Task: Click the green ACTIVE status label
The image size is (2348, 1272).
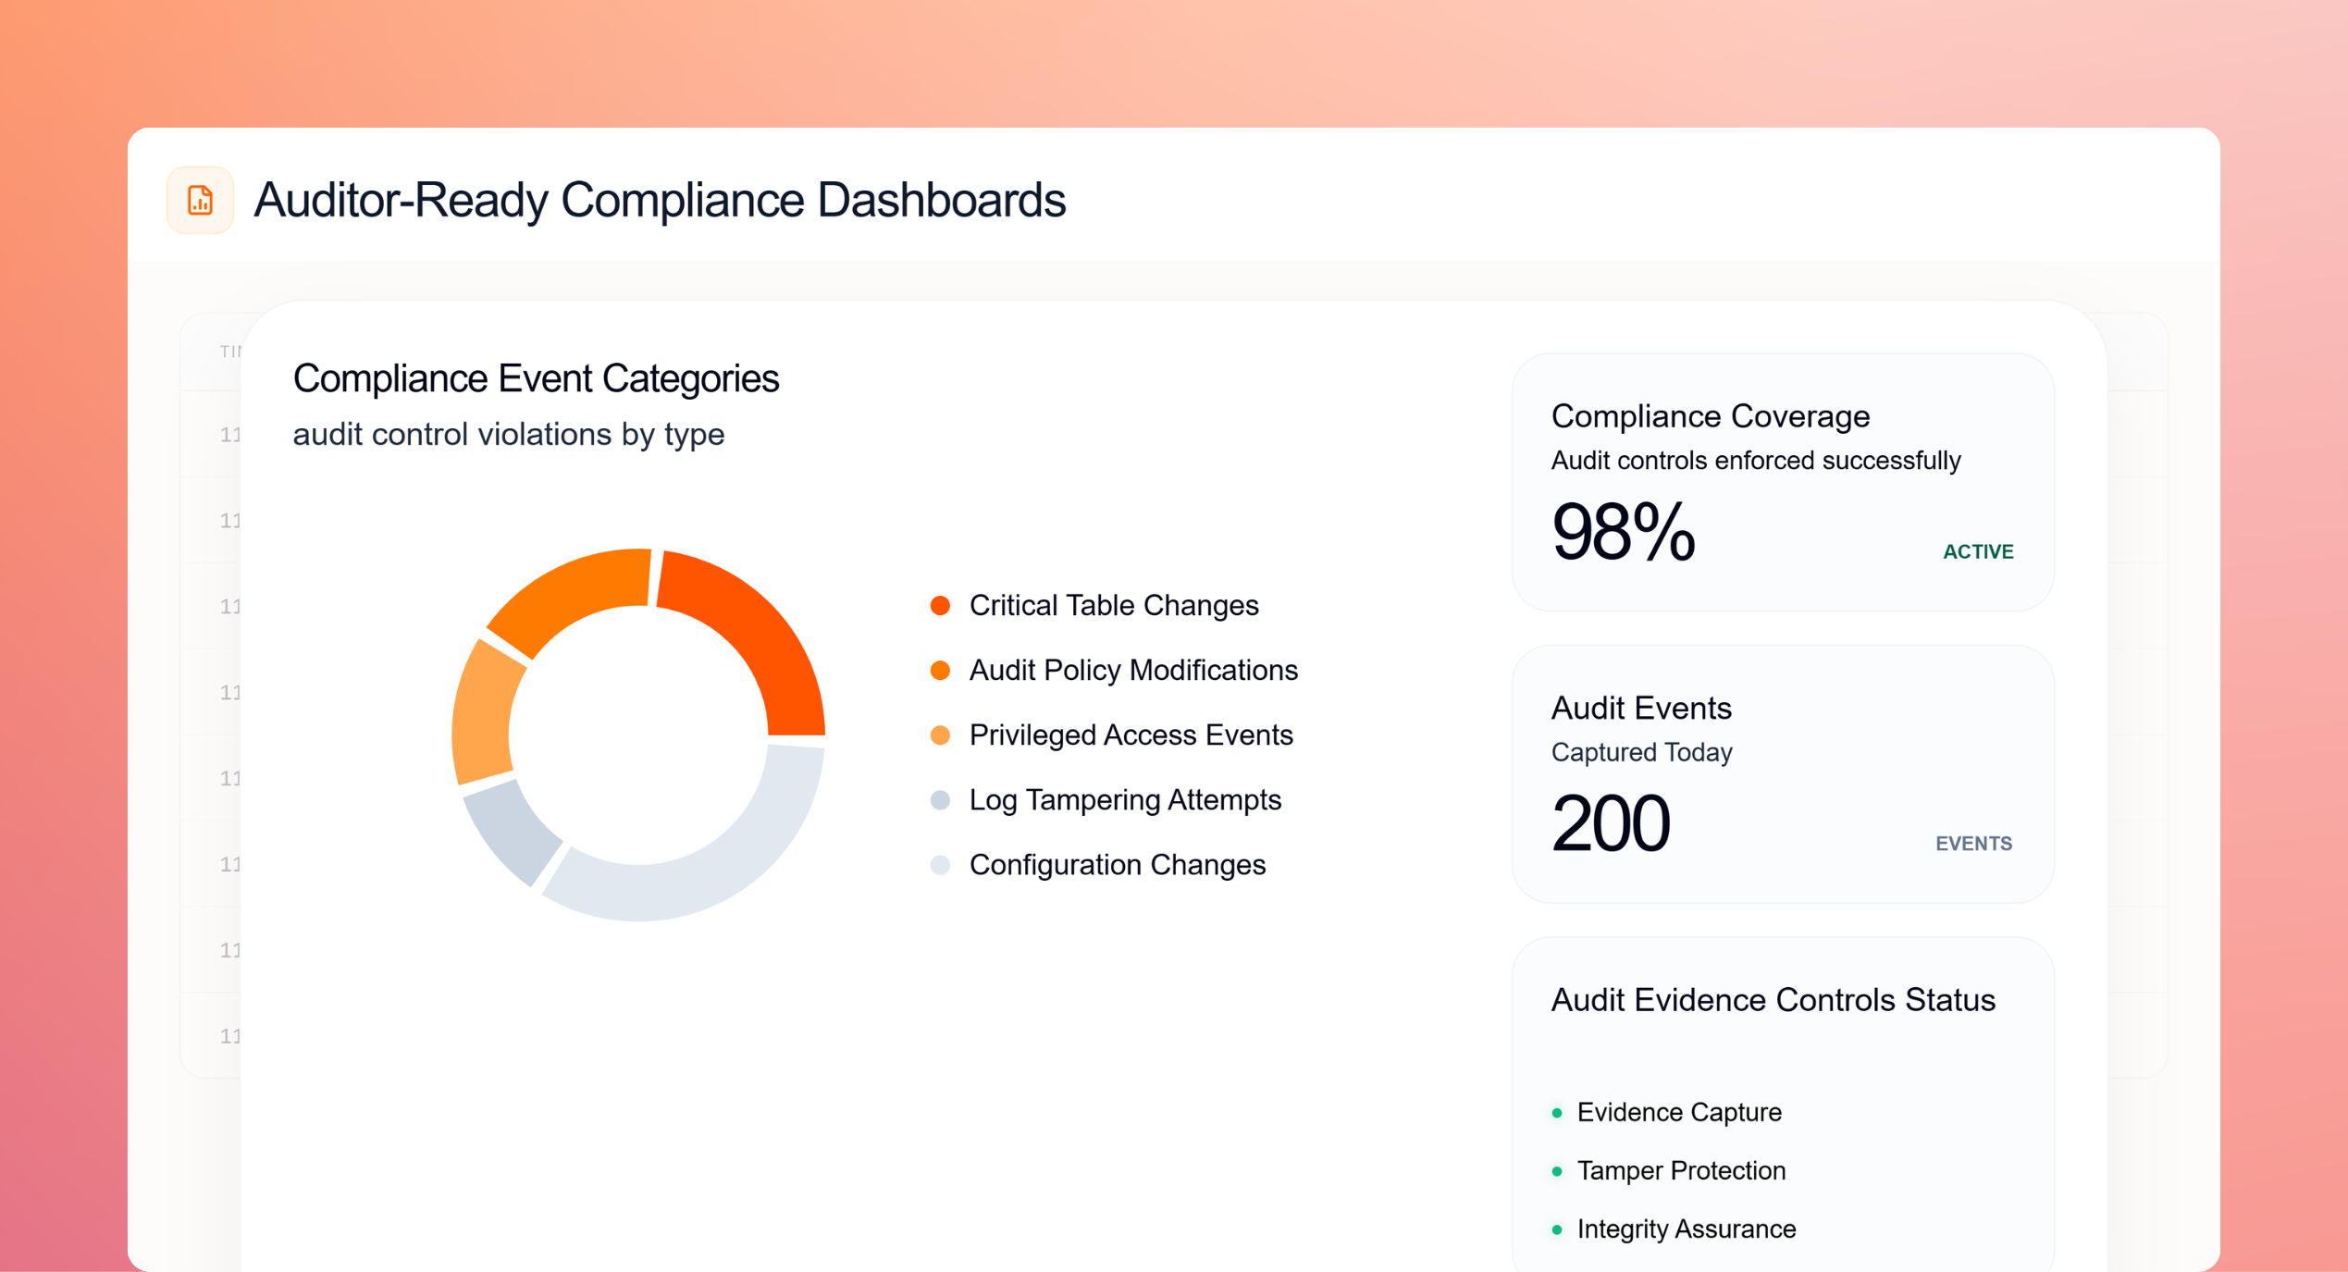Action: (1978, 552)
